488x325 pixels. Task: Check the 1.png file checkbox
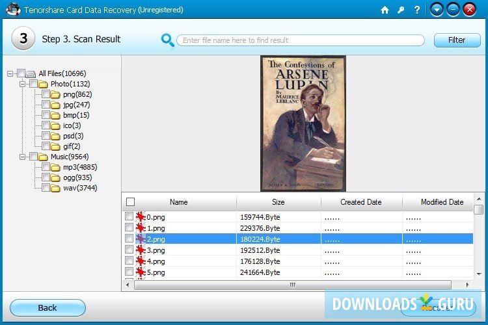[x=129, y=227]
